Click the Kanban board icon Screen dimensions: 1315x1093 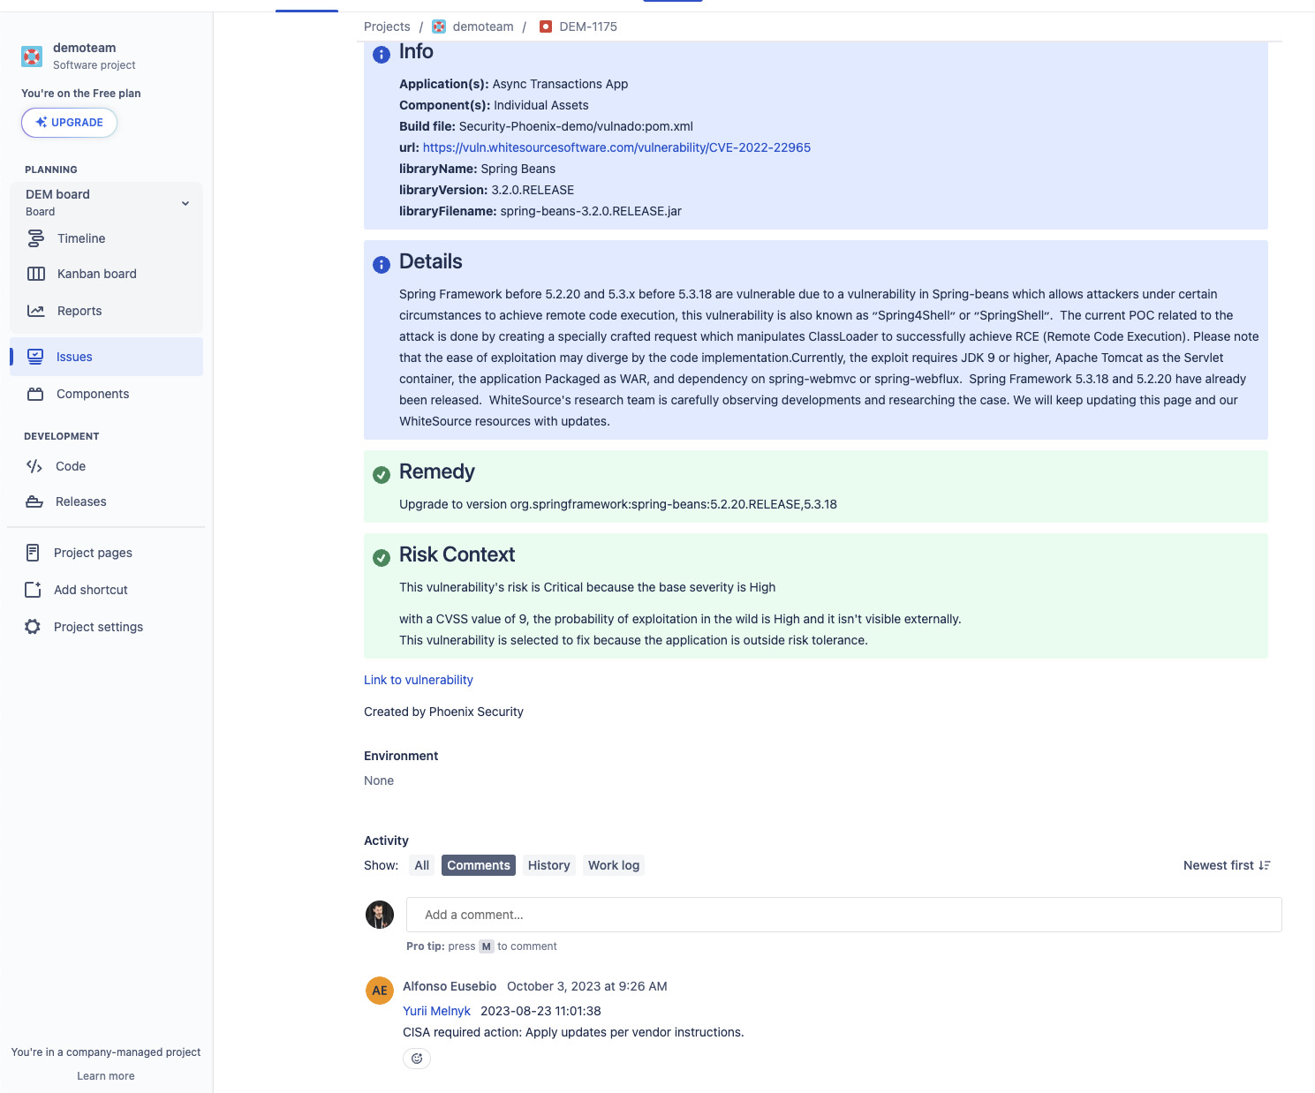pyautogui.click(x=36, y=274)
